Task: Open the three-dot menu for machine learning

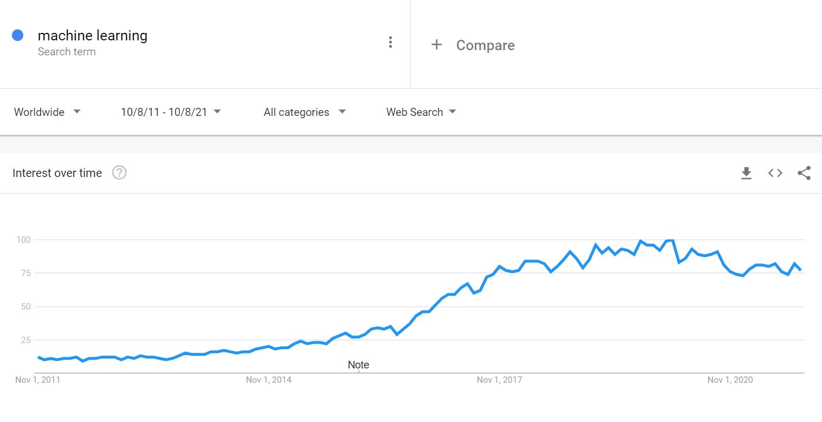Action: click(x=391, y=42)
